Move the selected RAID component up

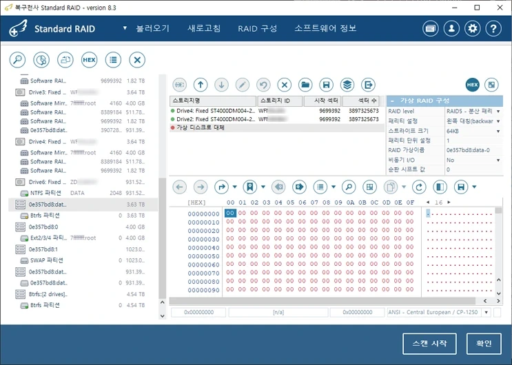pos(201,85)
